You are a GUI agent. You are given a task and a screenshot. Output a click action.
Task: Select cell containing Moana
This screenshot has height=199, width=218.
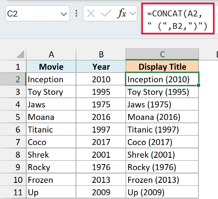point(51,117)
